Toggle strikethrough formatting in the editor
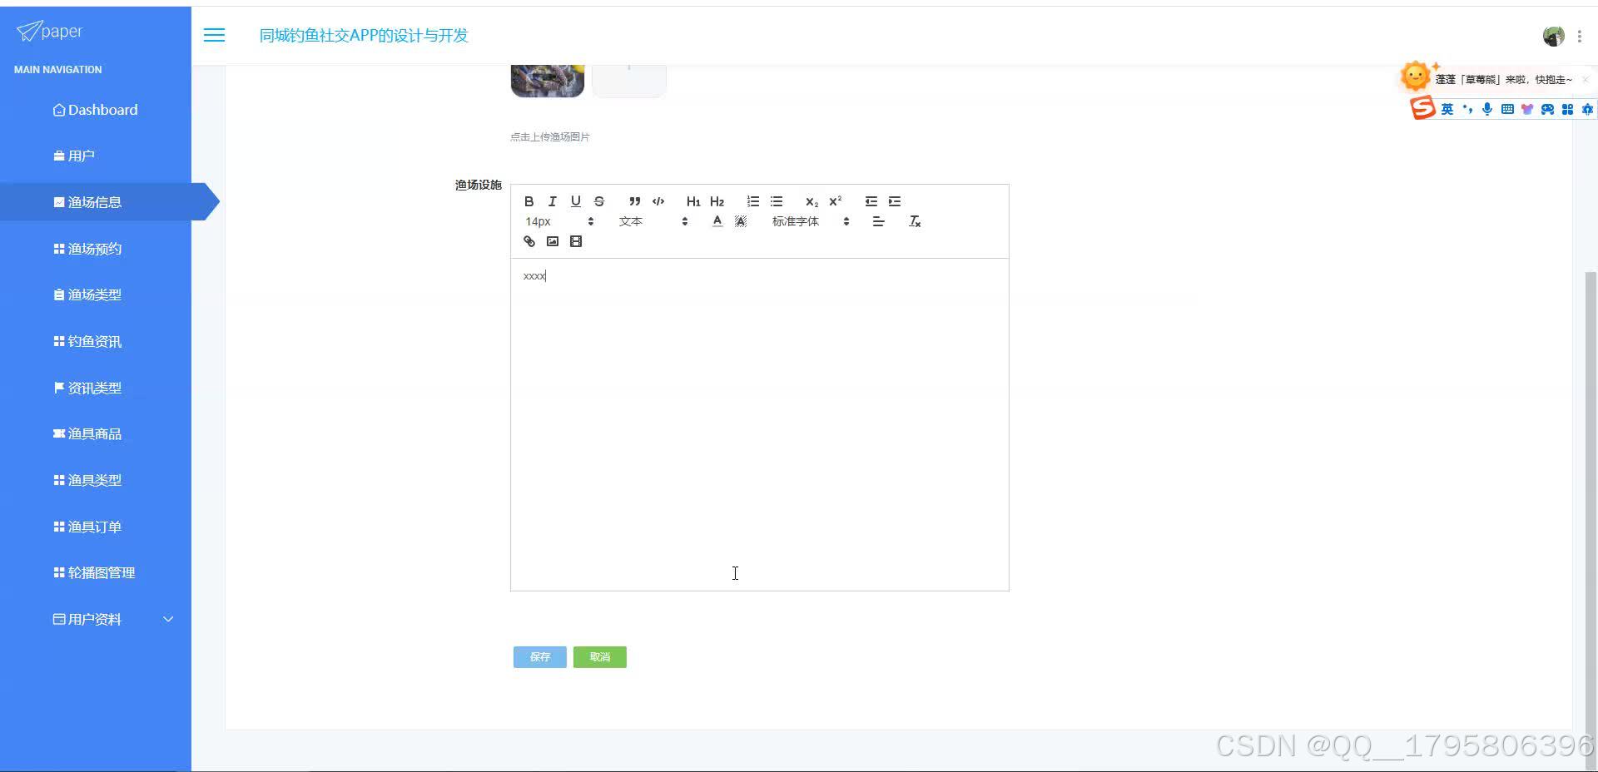Image resolution: width=1598 pixels, height=772 pixels. (x=598, y=201)
